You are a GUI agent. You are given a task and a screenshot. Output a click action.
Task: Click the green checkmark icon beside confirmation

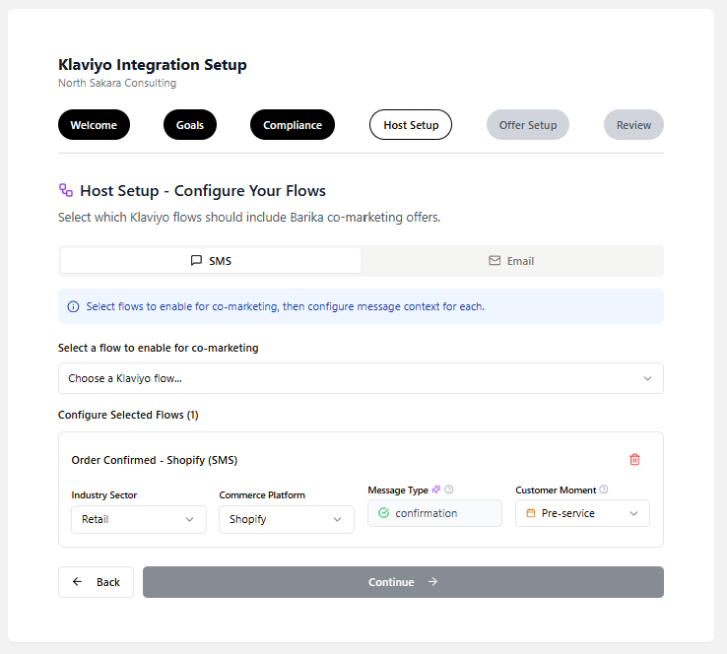pos(383,513)
